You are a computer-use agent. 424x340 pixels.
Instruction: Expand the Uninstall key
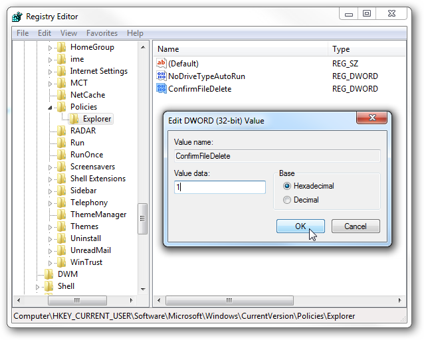coord(50,239)
